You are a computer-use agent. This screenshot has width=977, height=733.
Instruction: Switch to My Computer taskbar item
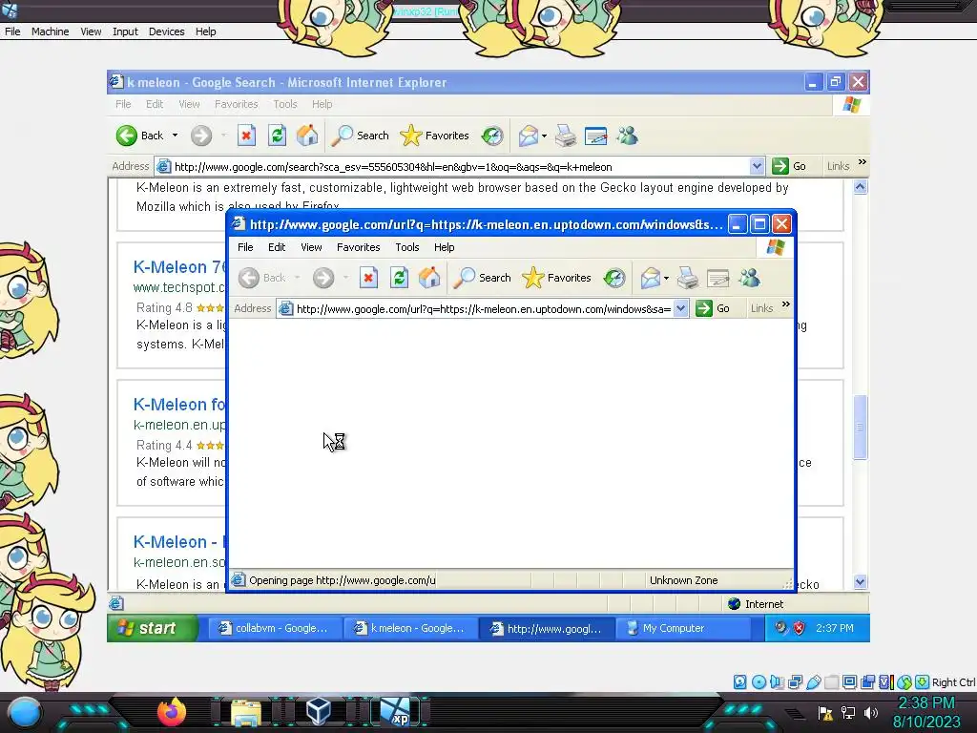(681, 628)
